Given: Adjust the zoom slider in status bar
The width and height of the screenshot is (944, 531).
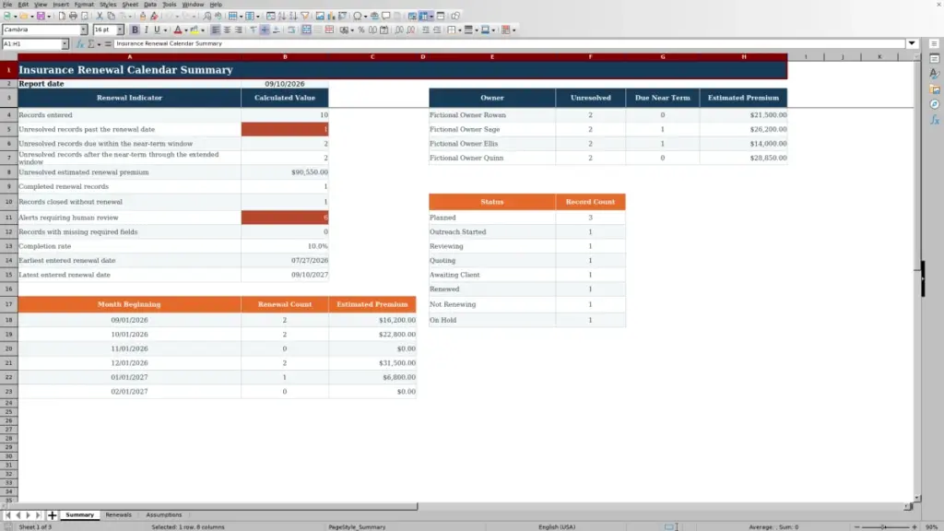Looking at the screenshot, I should (x=884, y=526).
